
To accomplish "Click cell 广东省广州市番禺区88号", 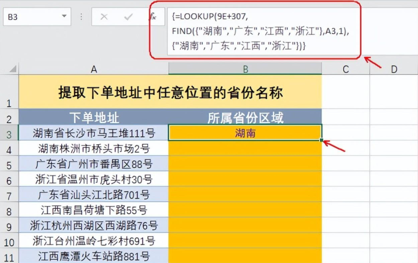I will point(93,164).
